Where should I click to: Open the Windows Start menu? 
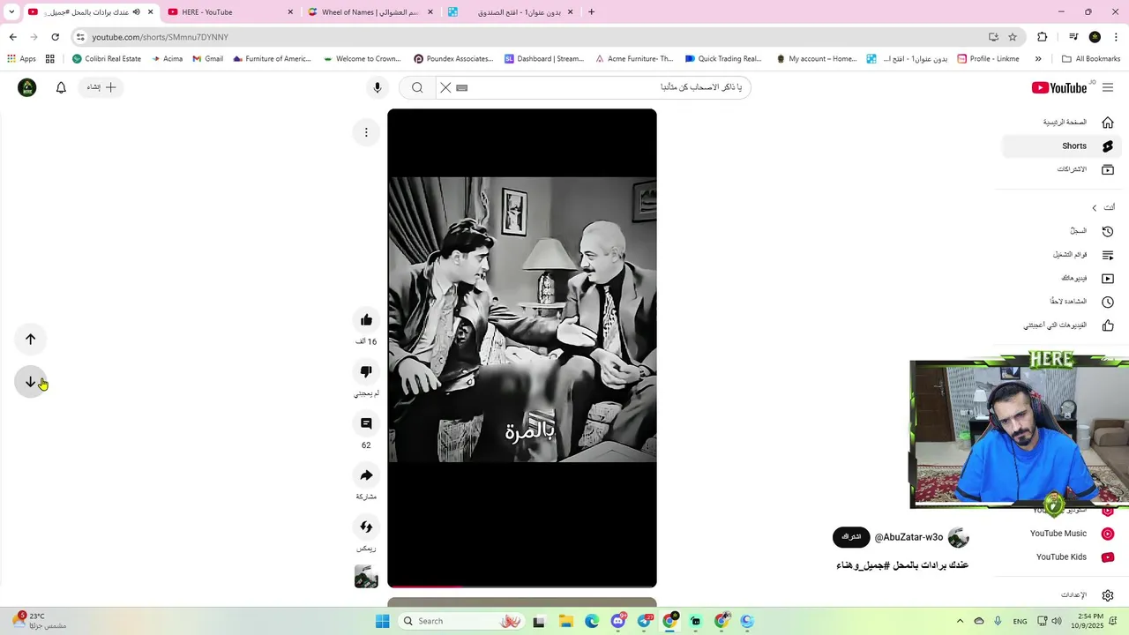[382, 621]
